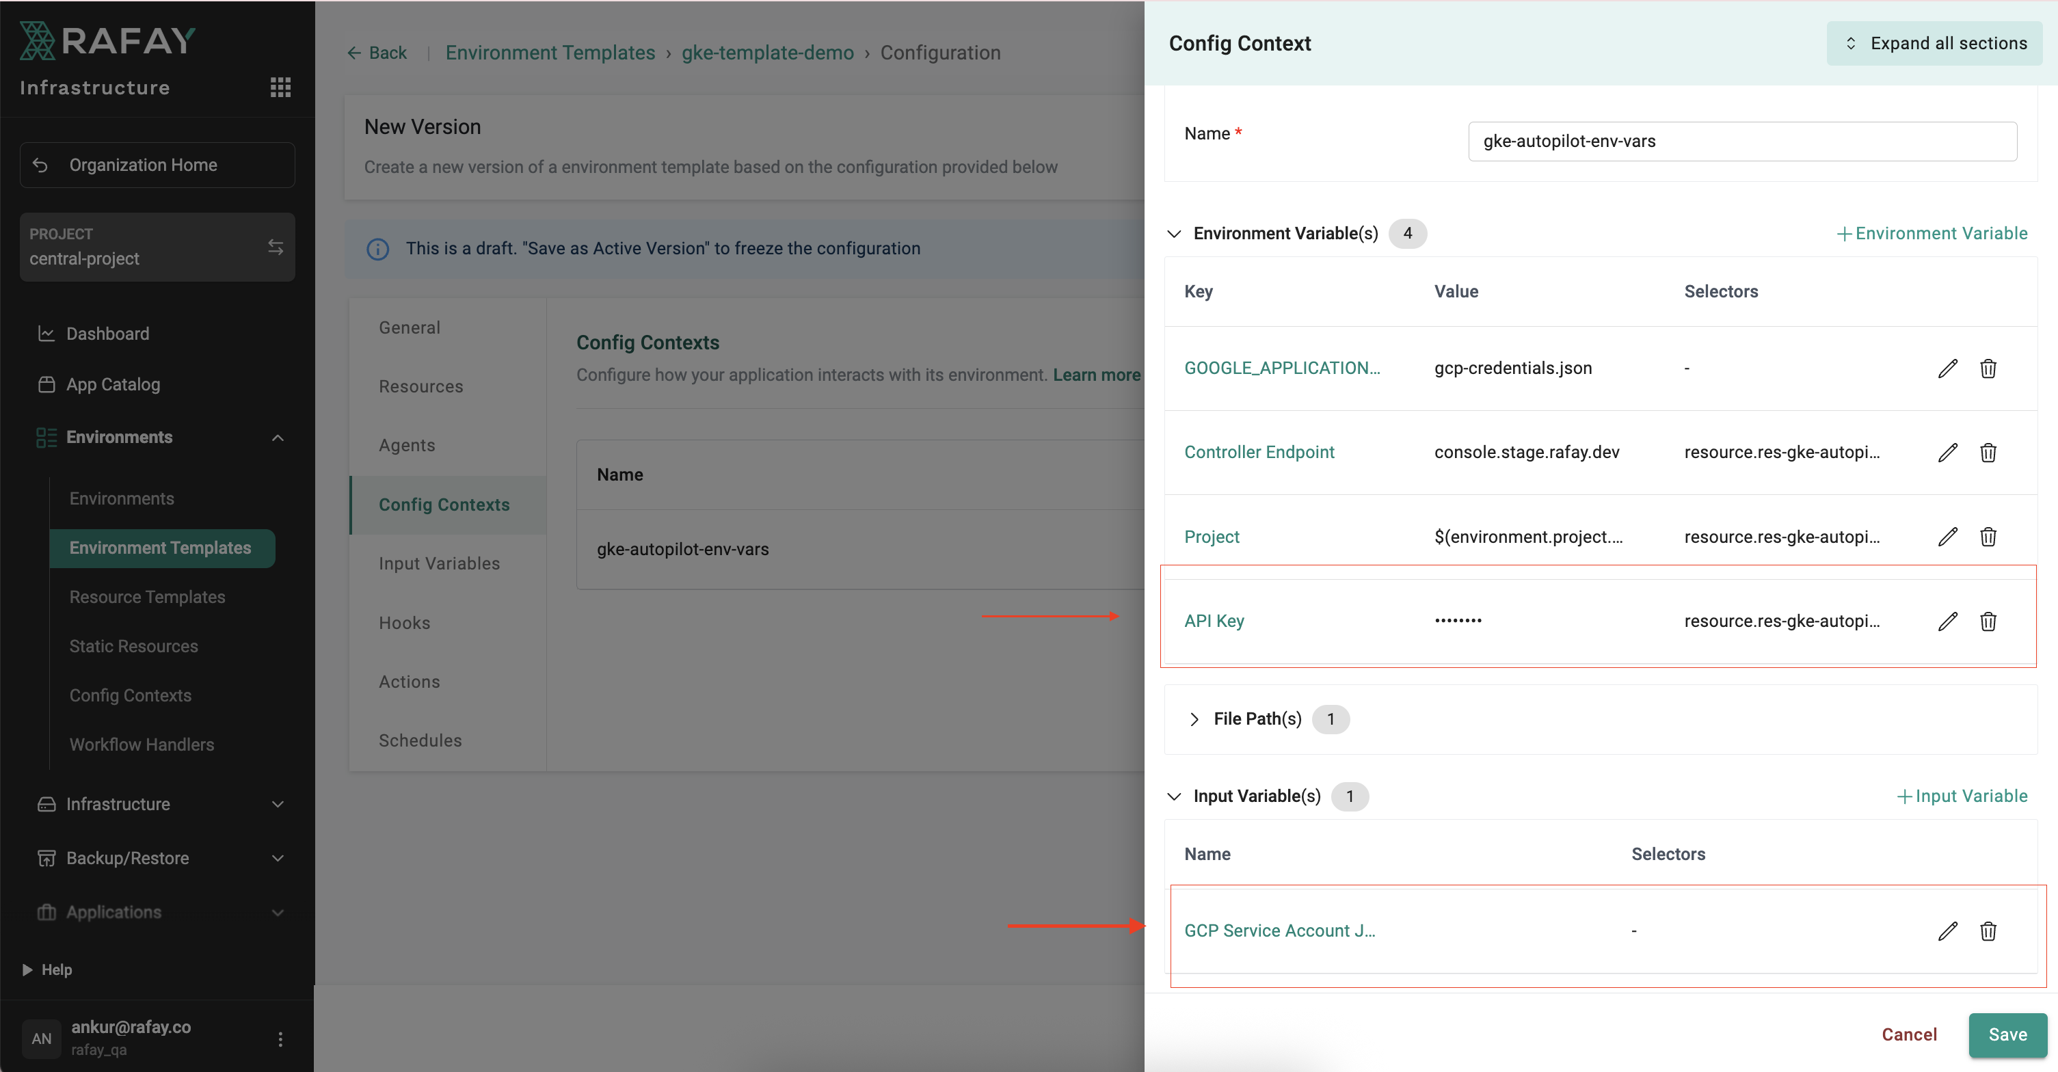Screen dimensions: 2058x1072
Task: Delete the Project environment variable
Action: (x=1988, y=537)
